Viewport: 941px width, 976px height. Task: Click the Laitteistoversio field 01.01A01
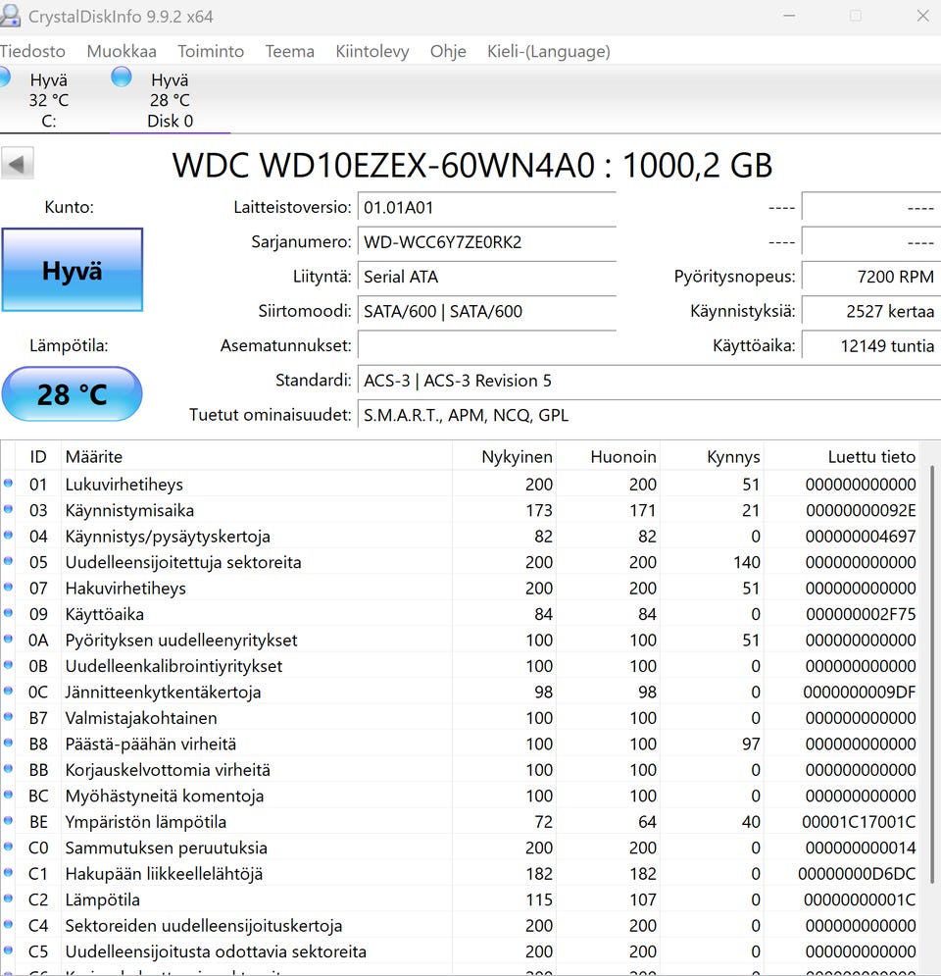486,207
